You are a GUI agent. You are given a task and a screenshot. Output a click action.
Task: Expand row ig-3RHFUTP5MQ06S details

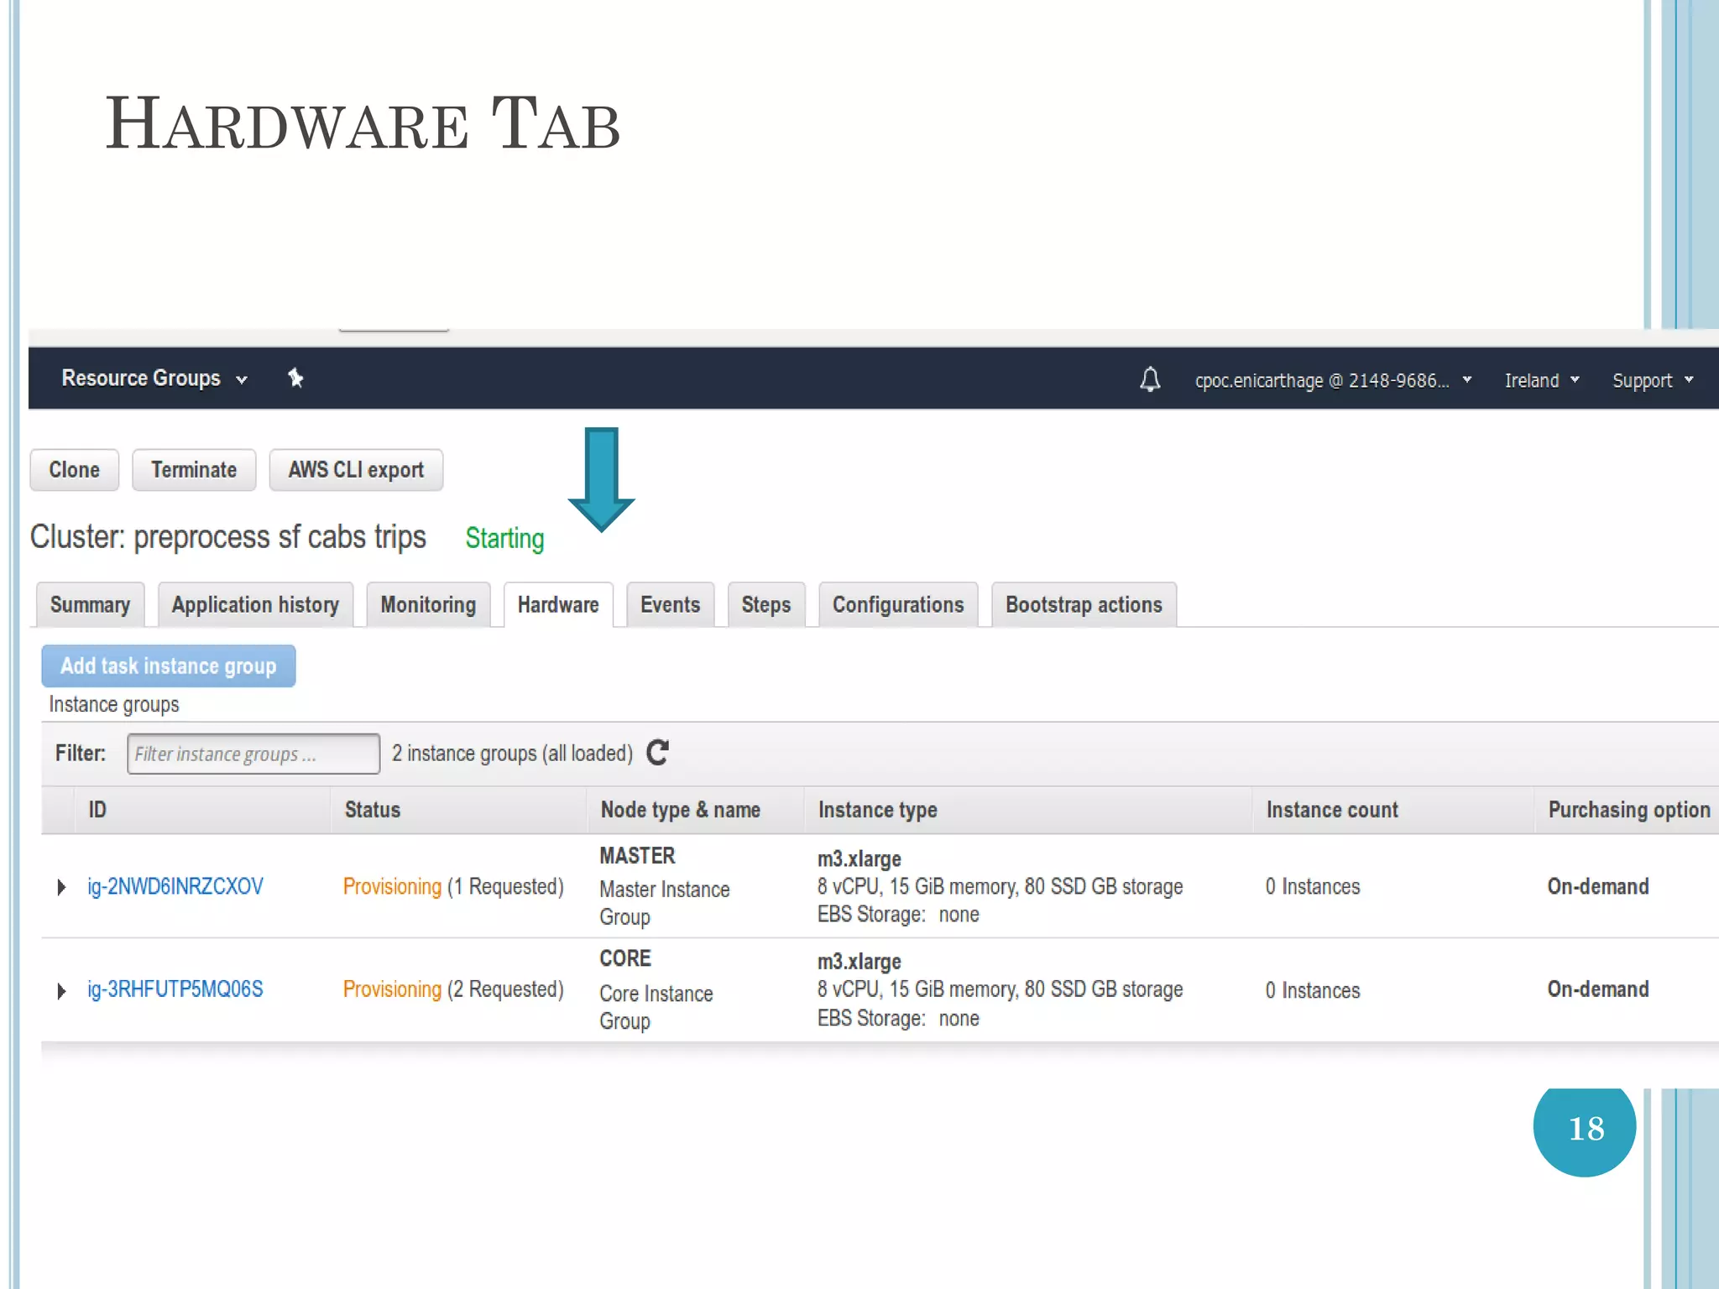61,991
